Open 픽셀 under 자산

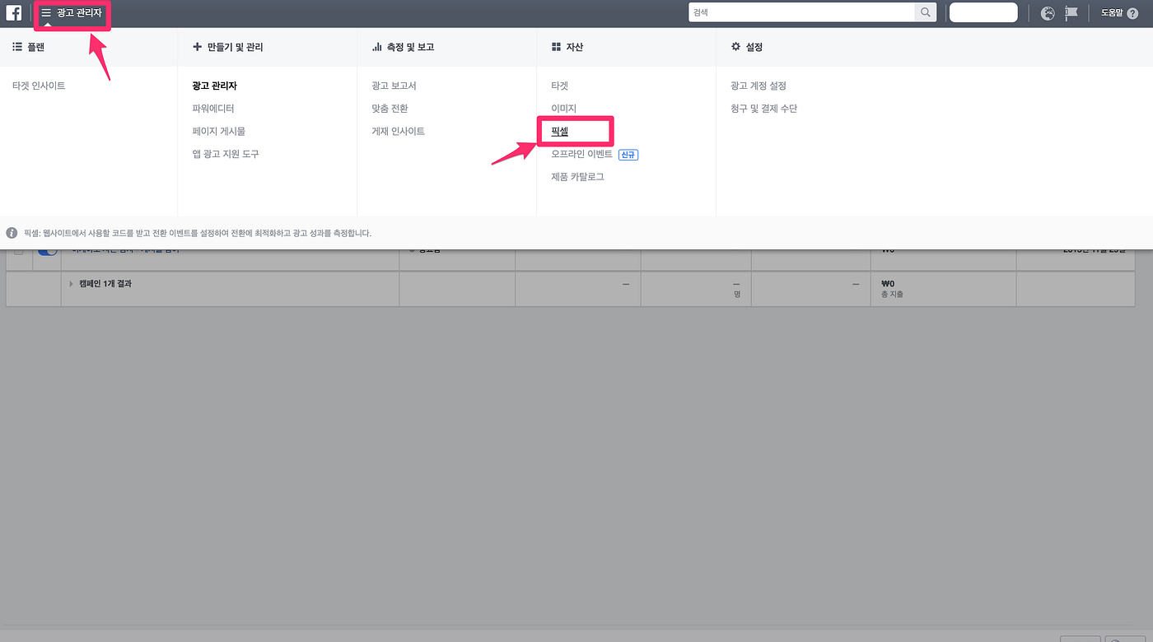click(x=559, y=131)
